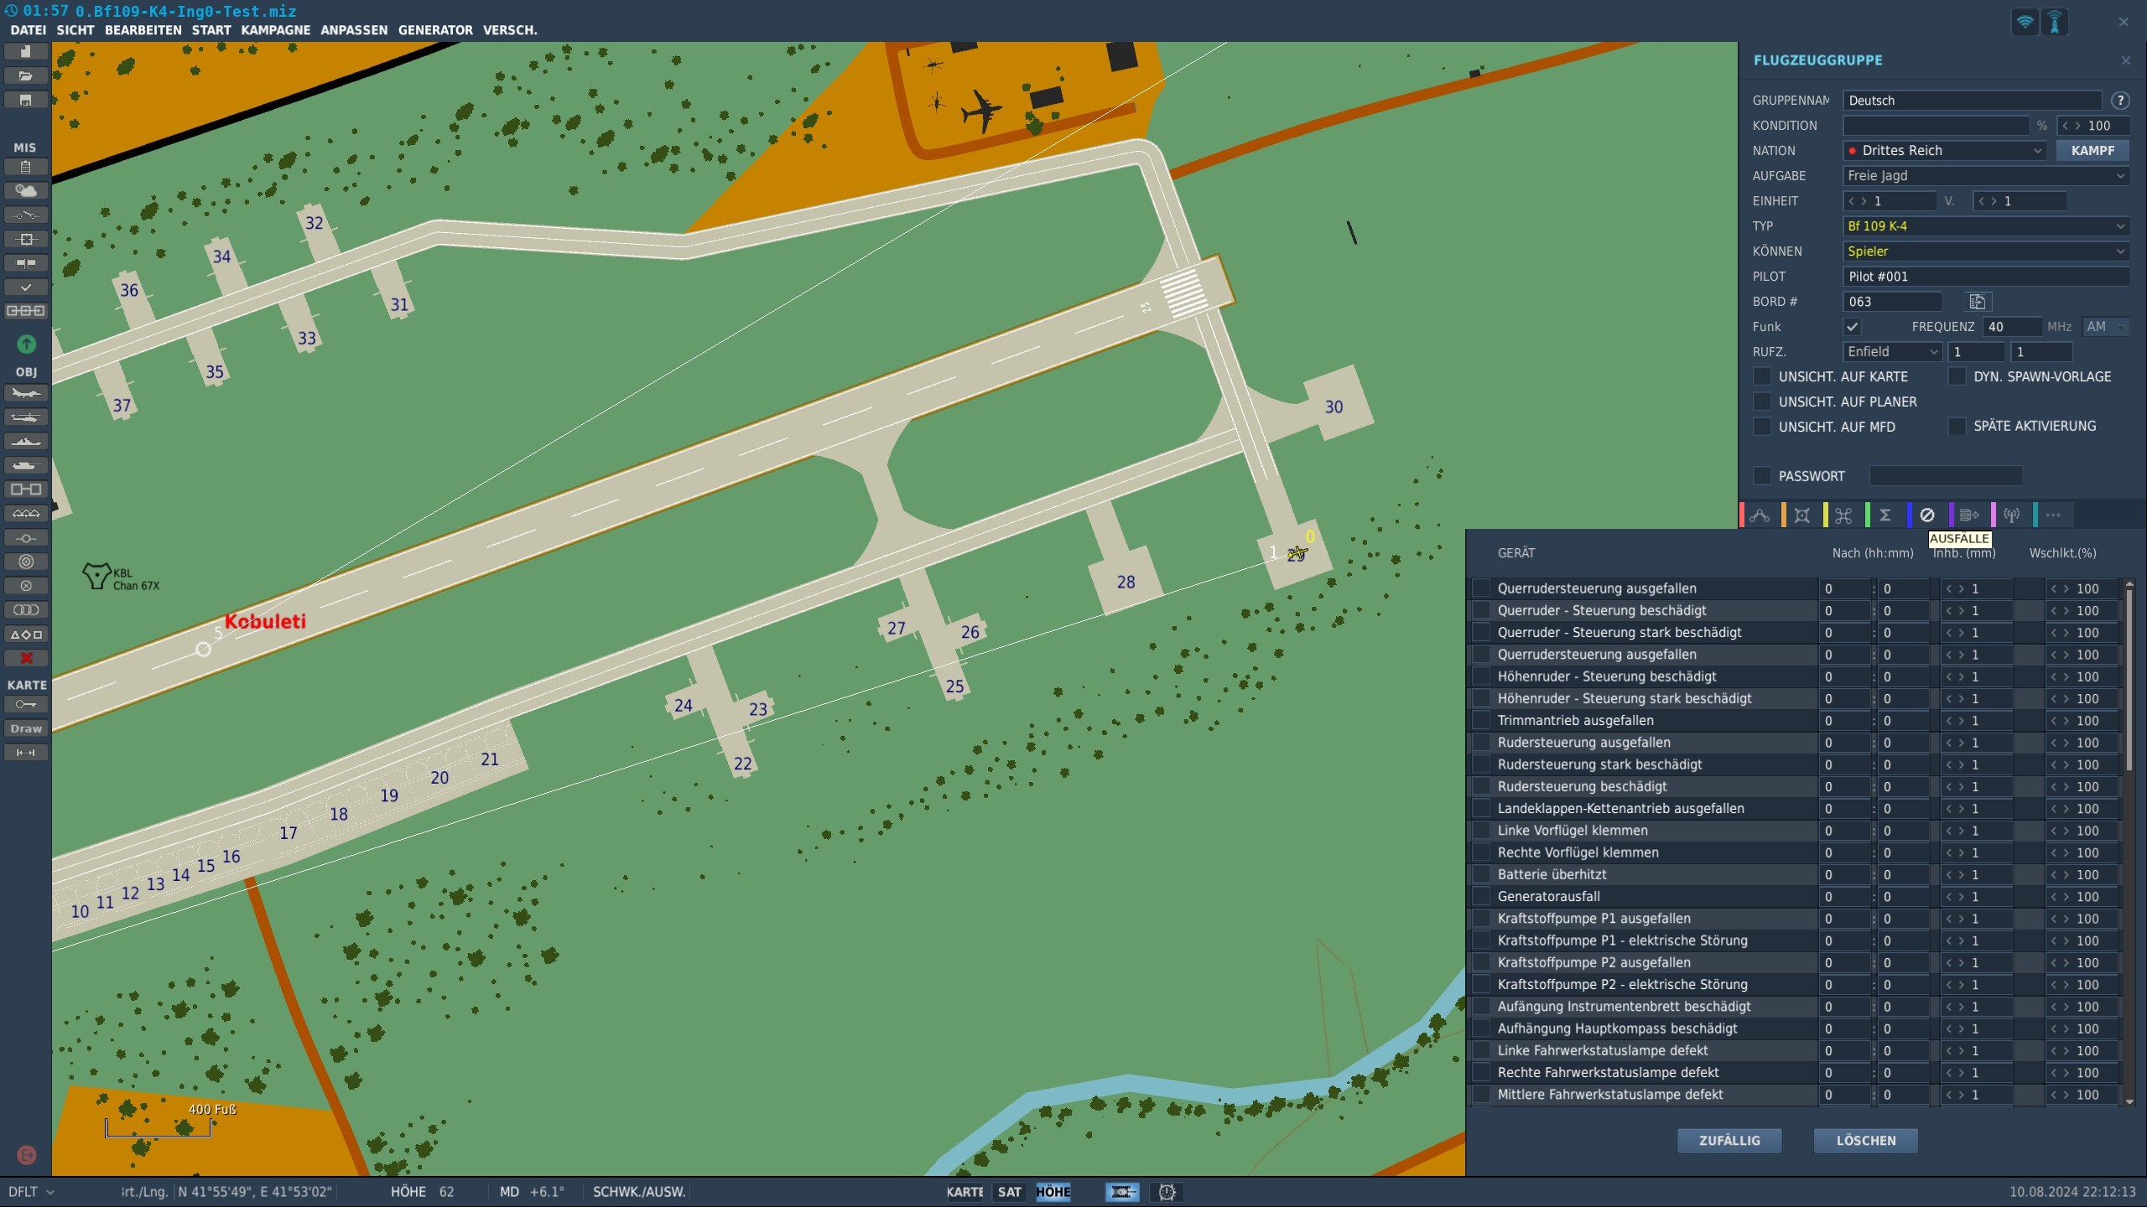Toggle the Funk checkbox

click(x=1853, y=327)
